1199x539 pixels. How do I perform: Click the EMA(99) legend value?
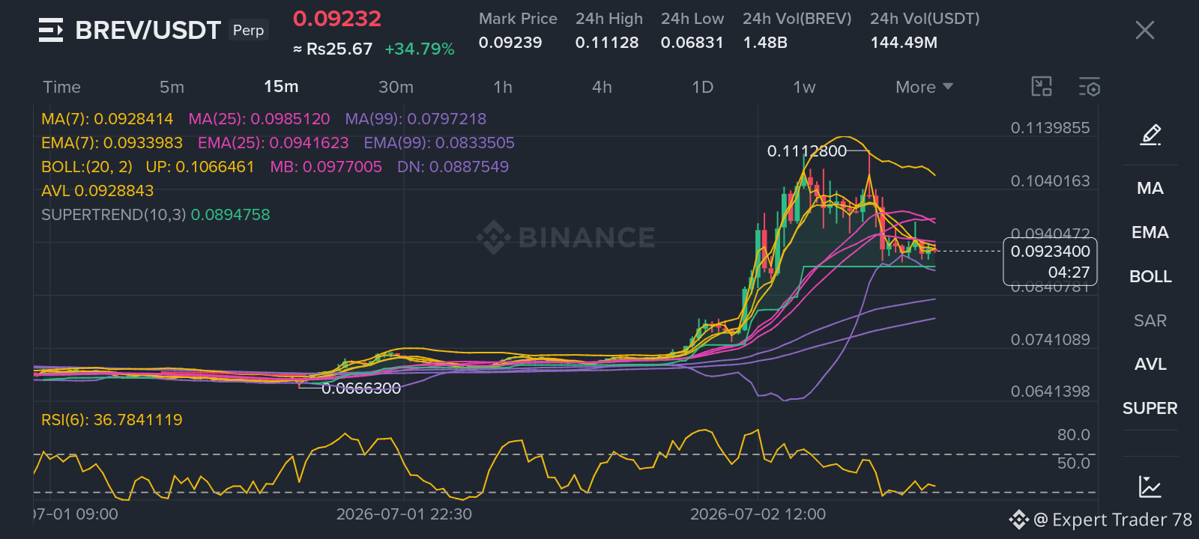[x=439, y=142]
